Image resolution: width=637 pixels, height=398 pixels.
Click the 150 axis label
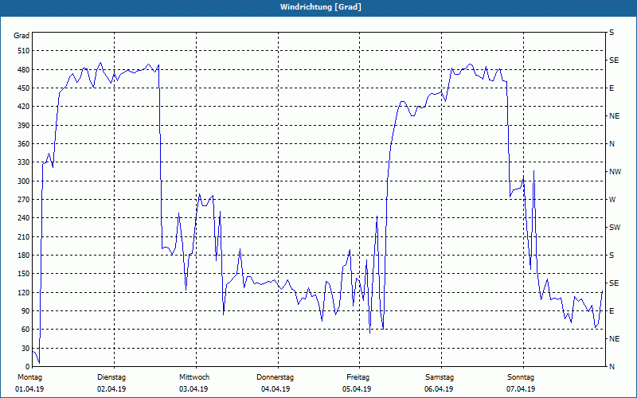(x=24, y=274)
